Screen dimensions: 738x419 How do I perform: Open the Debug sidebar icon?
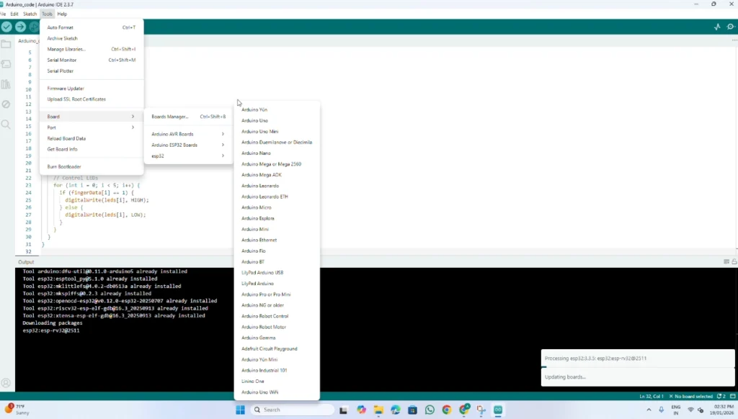pyautogui.click(x=6, y=104)
